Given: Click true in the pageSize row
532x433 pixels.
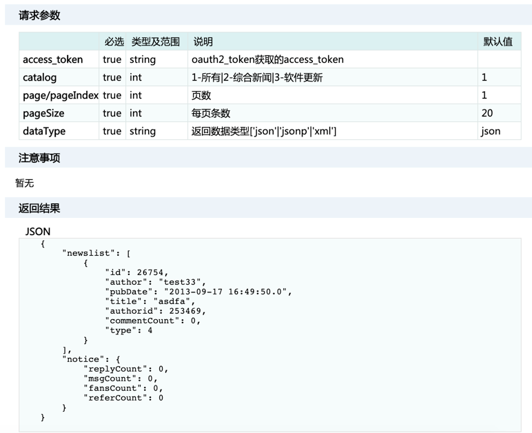Looking at the screenshot, I should pos(112,113).
